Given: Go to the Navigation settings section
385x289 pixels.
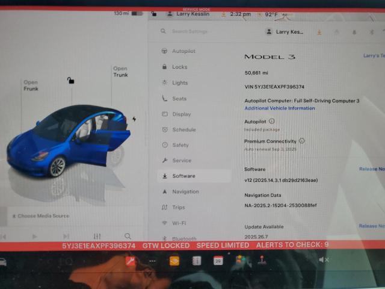Looking at the screenshot, I should point(180,191).
